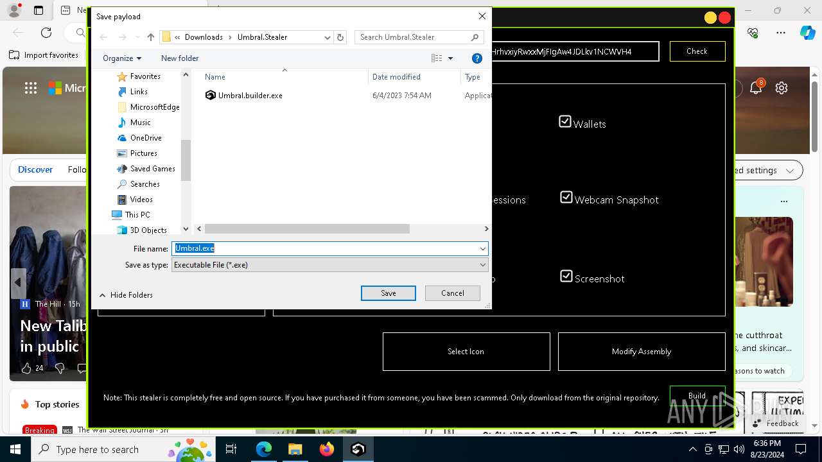This screenshot has height=462, width=822.
Task: Toggle the Screenshot checkbox
Action: tap(566, 276)
